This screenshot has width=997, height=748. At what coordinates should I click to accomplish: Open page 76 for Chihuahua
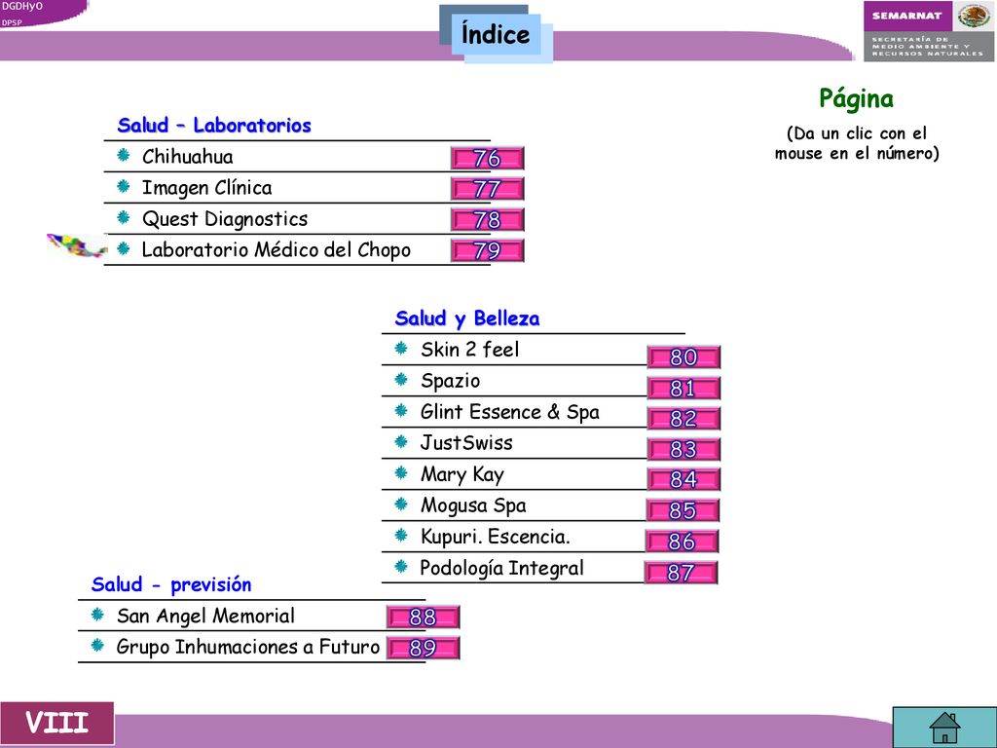[487, 158]
